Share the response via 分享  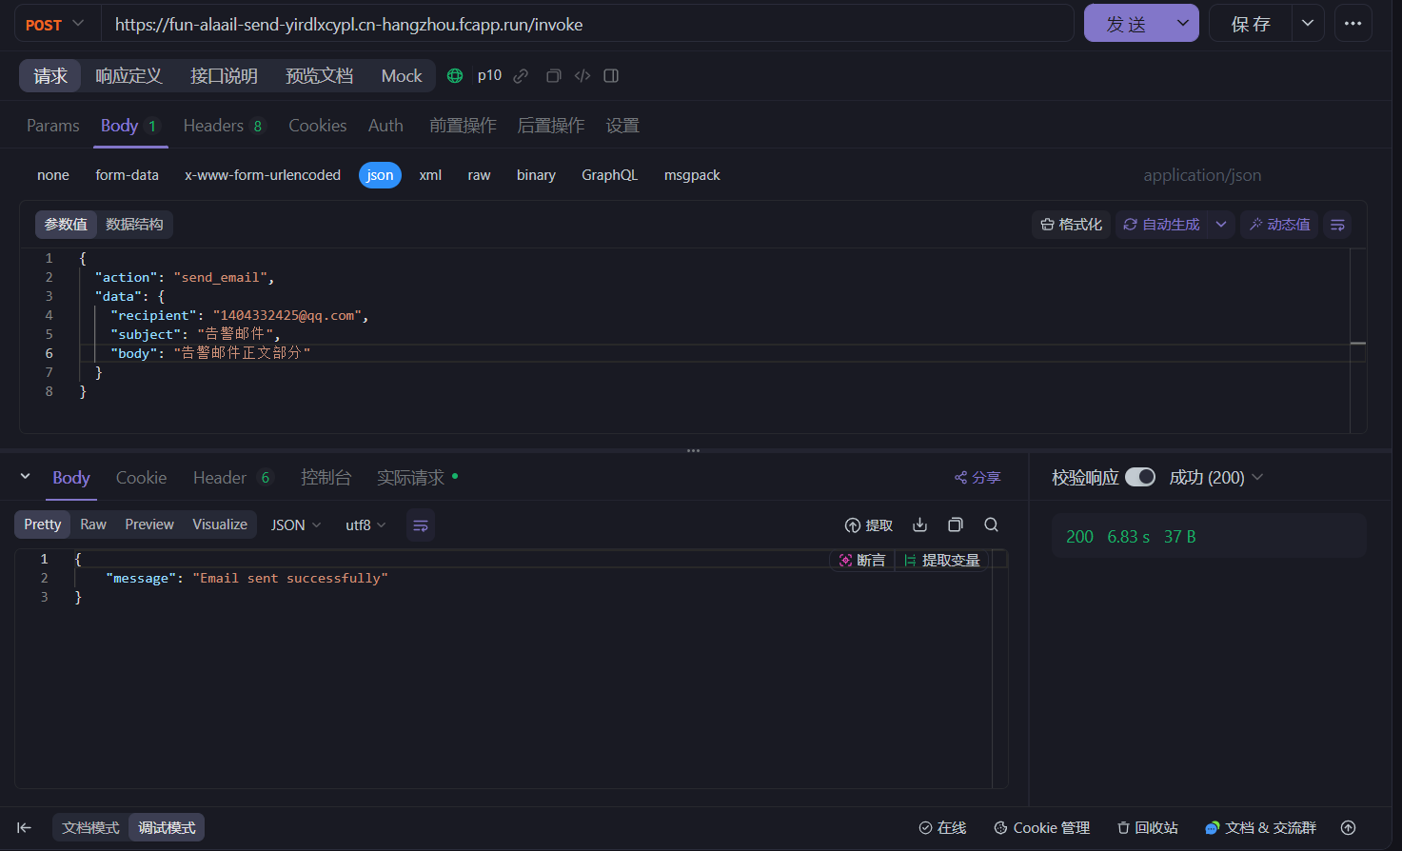[977, 478]
